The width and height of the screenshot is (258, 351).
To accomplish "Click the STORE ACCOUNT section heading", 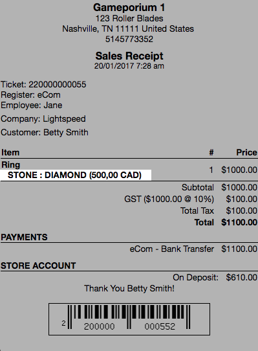I will [38, 266].
